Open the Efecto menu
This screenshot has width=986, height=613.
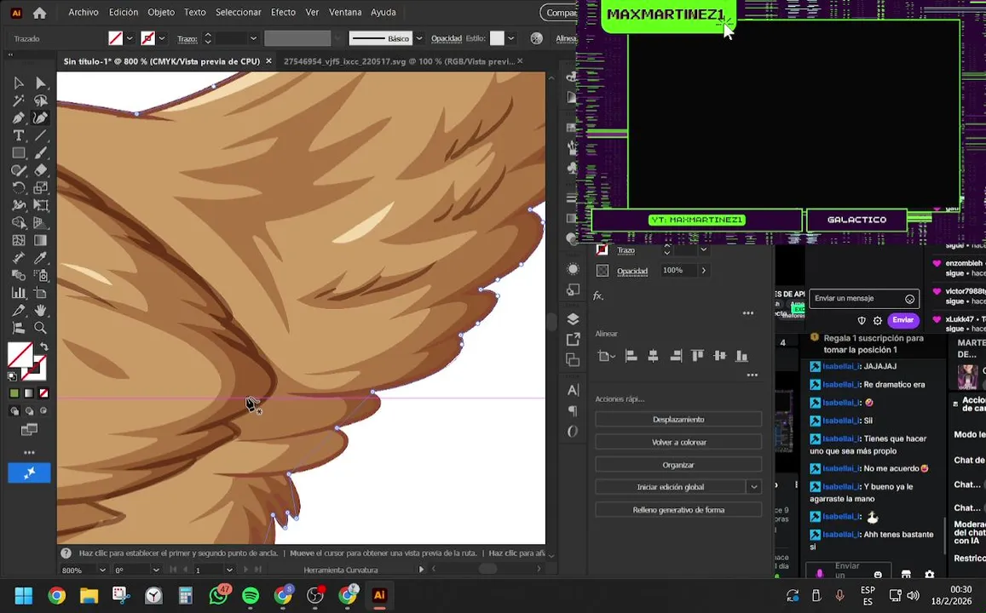tap(283, 12)
